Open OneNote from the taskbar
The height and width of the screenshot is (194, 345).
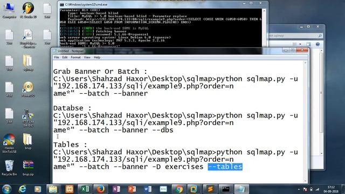pos(116,189)
